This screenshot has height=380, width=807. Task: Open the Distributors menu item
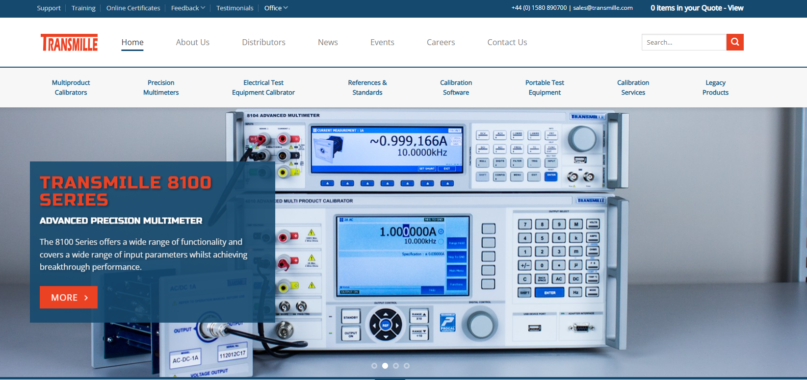click(x=263, y=42)
